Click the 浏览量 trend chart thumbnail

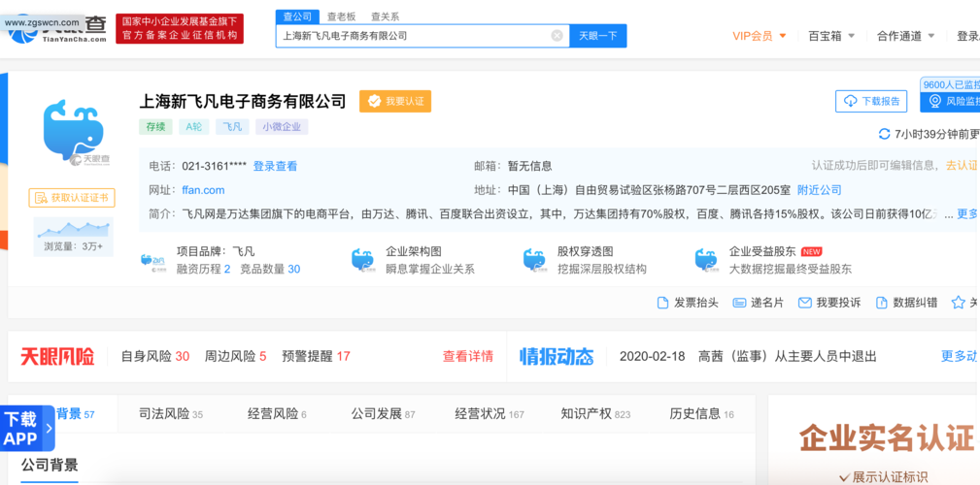click(73, 229)
